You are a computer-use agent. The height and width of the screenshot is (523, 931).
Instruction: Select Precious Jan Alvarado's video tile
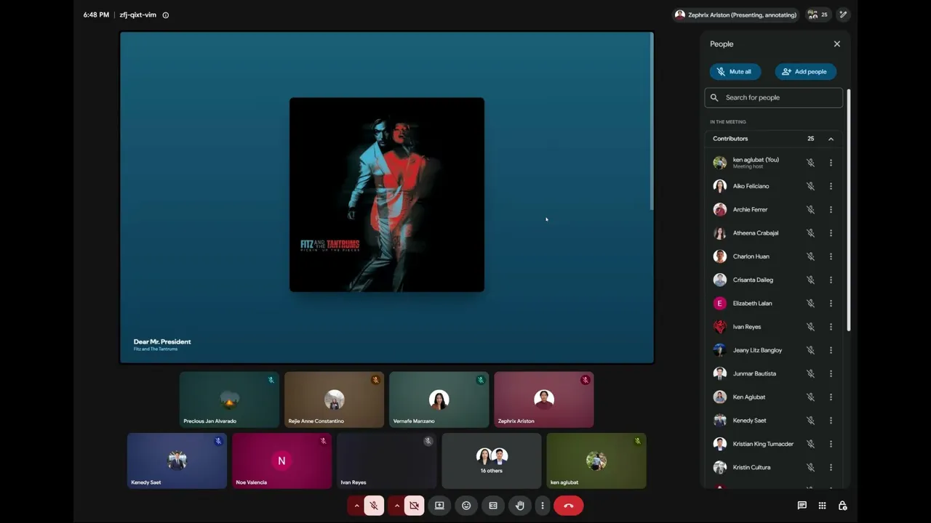(229, 400)
